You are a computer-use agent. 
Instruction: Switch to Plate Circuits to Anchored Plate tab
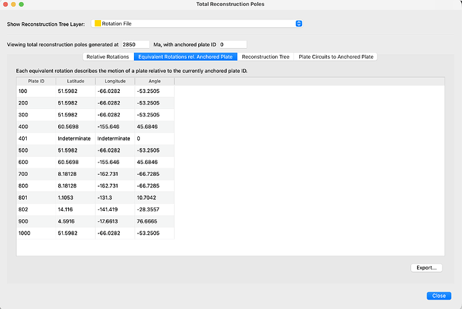tap(336, 57)
